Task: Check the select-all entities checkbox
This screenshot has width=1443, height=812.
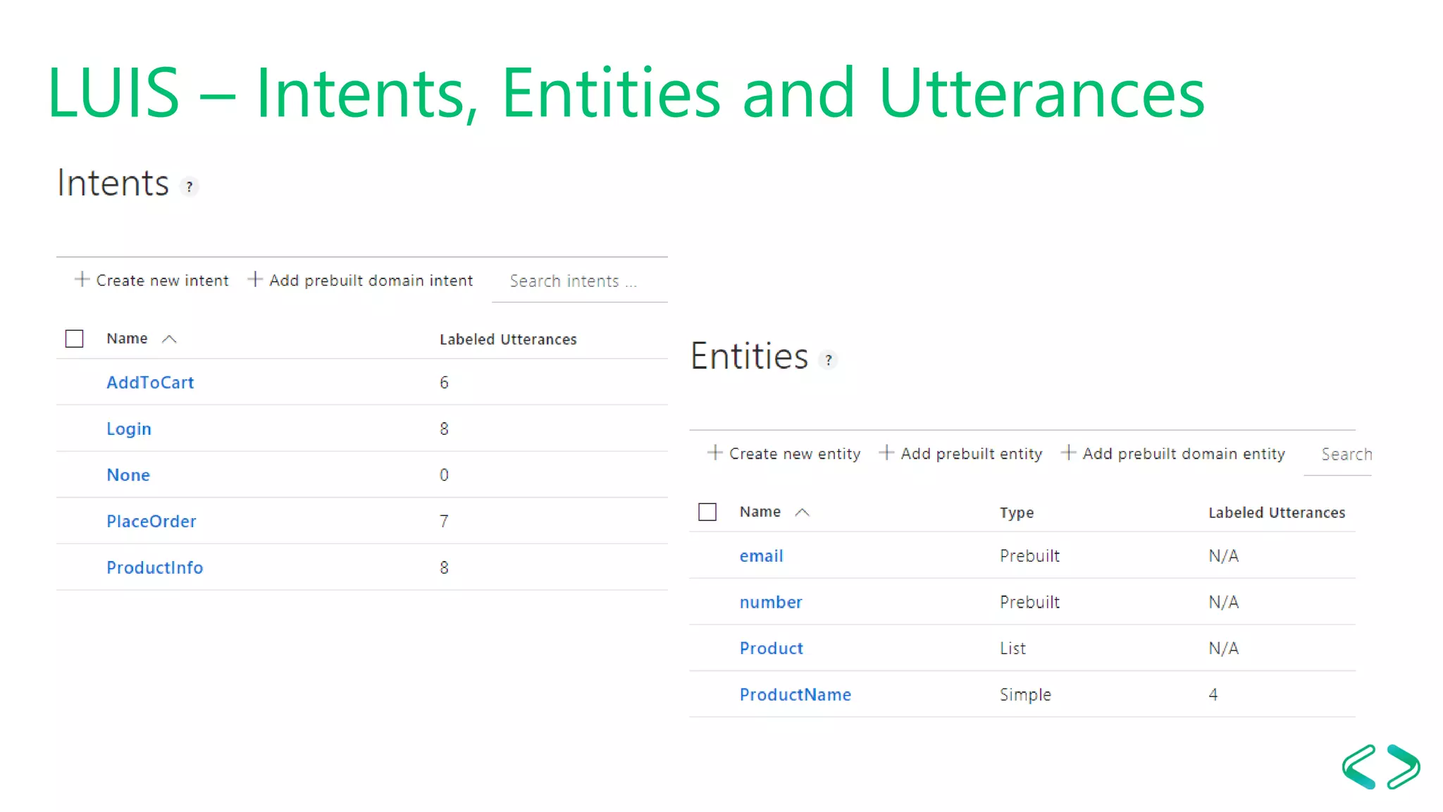Action: (707, 512)
